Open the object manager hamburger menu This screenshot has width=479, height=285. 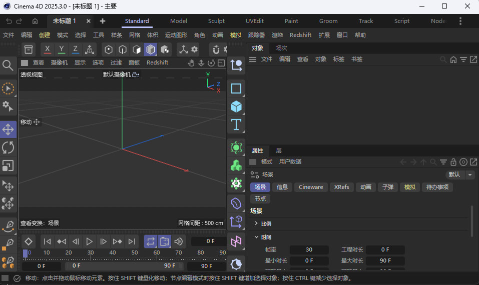pyautogui.click(x=253, y=59)
